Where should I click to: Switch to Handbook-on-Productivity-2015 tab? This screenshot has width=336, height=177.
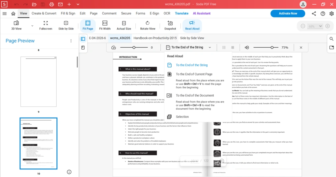[155, 38]
